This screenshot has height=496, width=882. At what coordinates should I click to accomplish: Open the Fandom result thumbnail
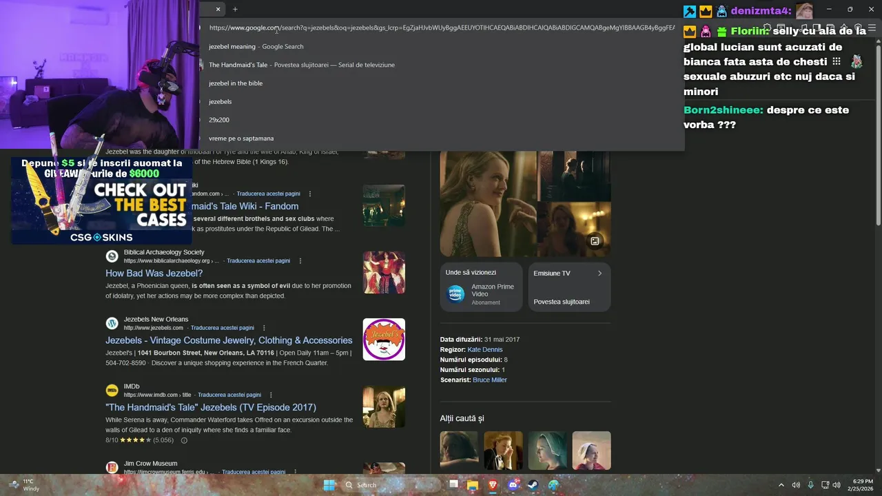coord(384,205)
